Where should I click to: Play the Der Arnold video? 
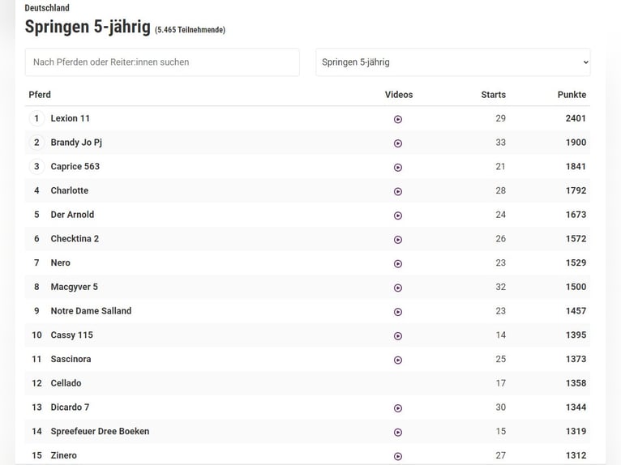tap(397, 215)
